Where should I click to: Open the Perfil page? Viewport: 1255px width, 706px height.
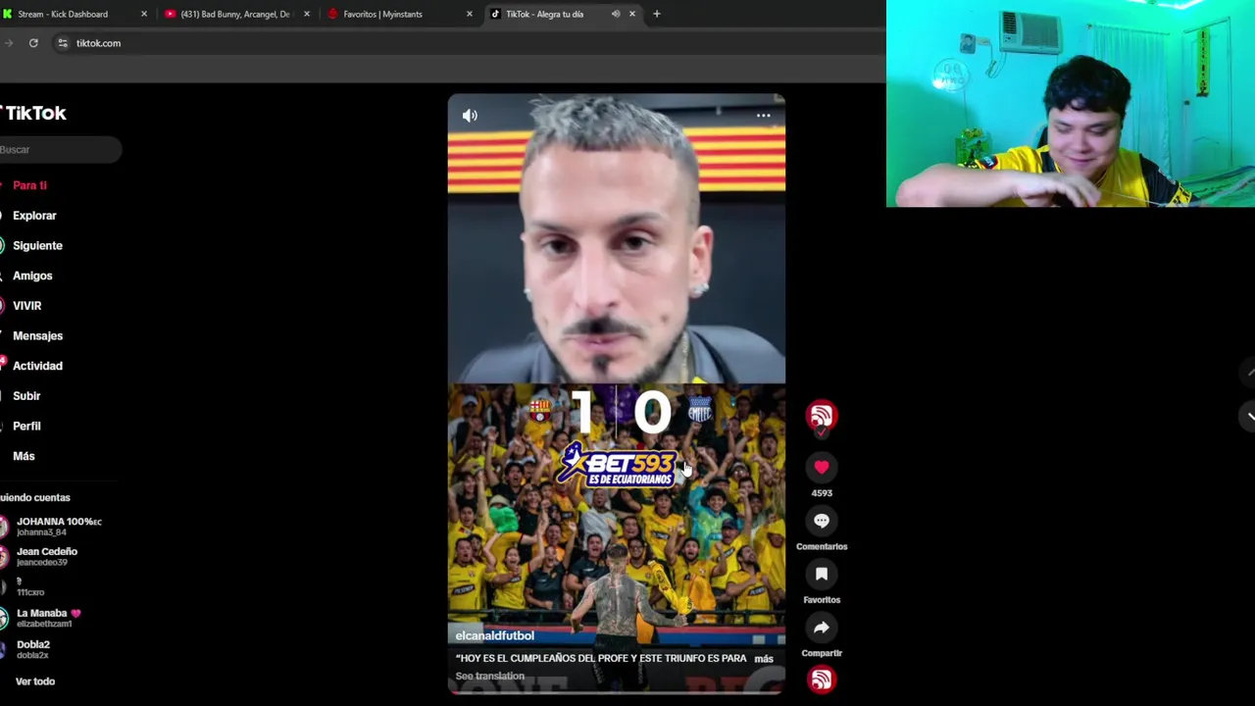(x=26, y=427)
